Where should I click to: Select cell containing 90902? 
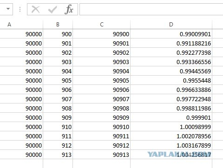point(102,52)
